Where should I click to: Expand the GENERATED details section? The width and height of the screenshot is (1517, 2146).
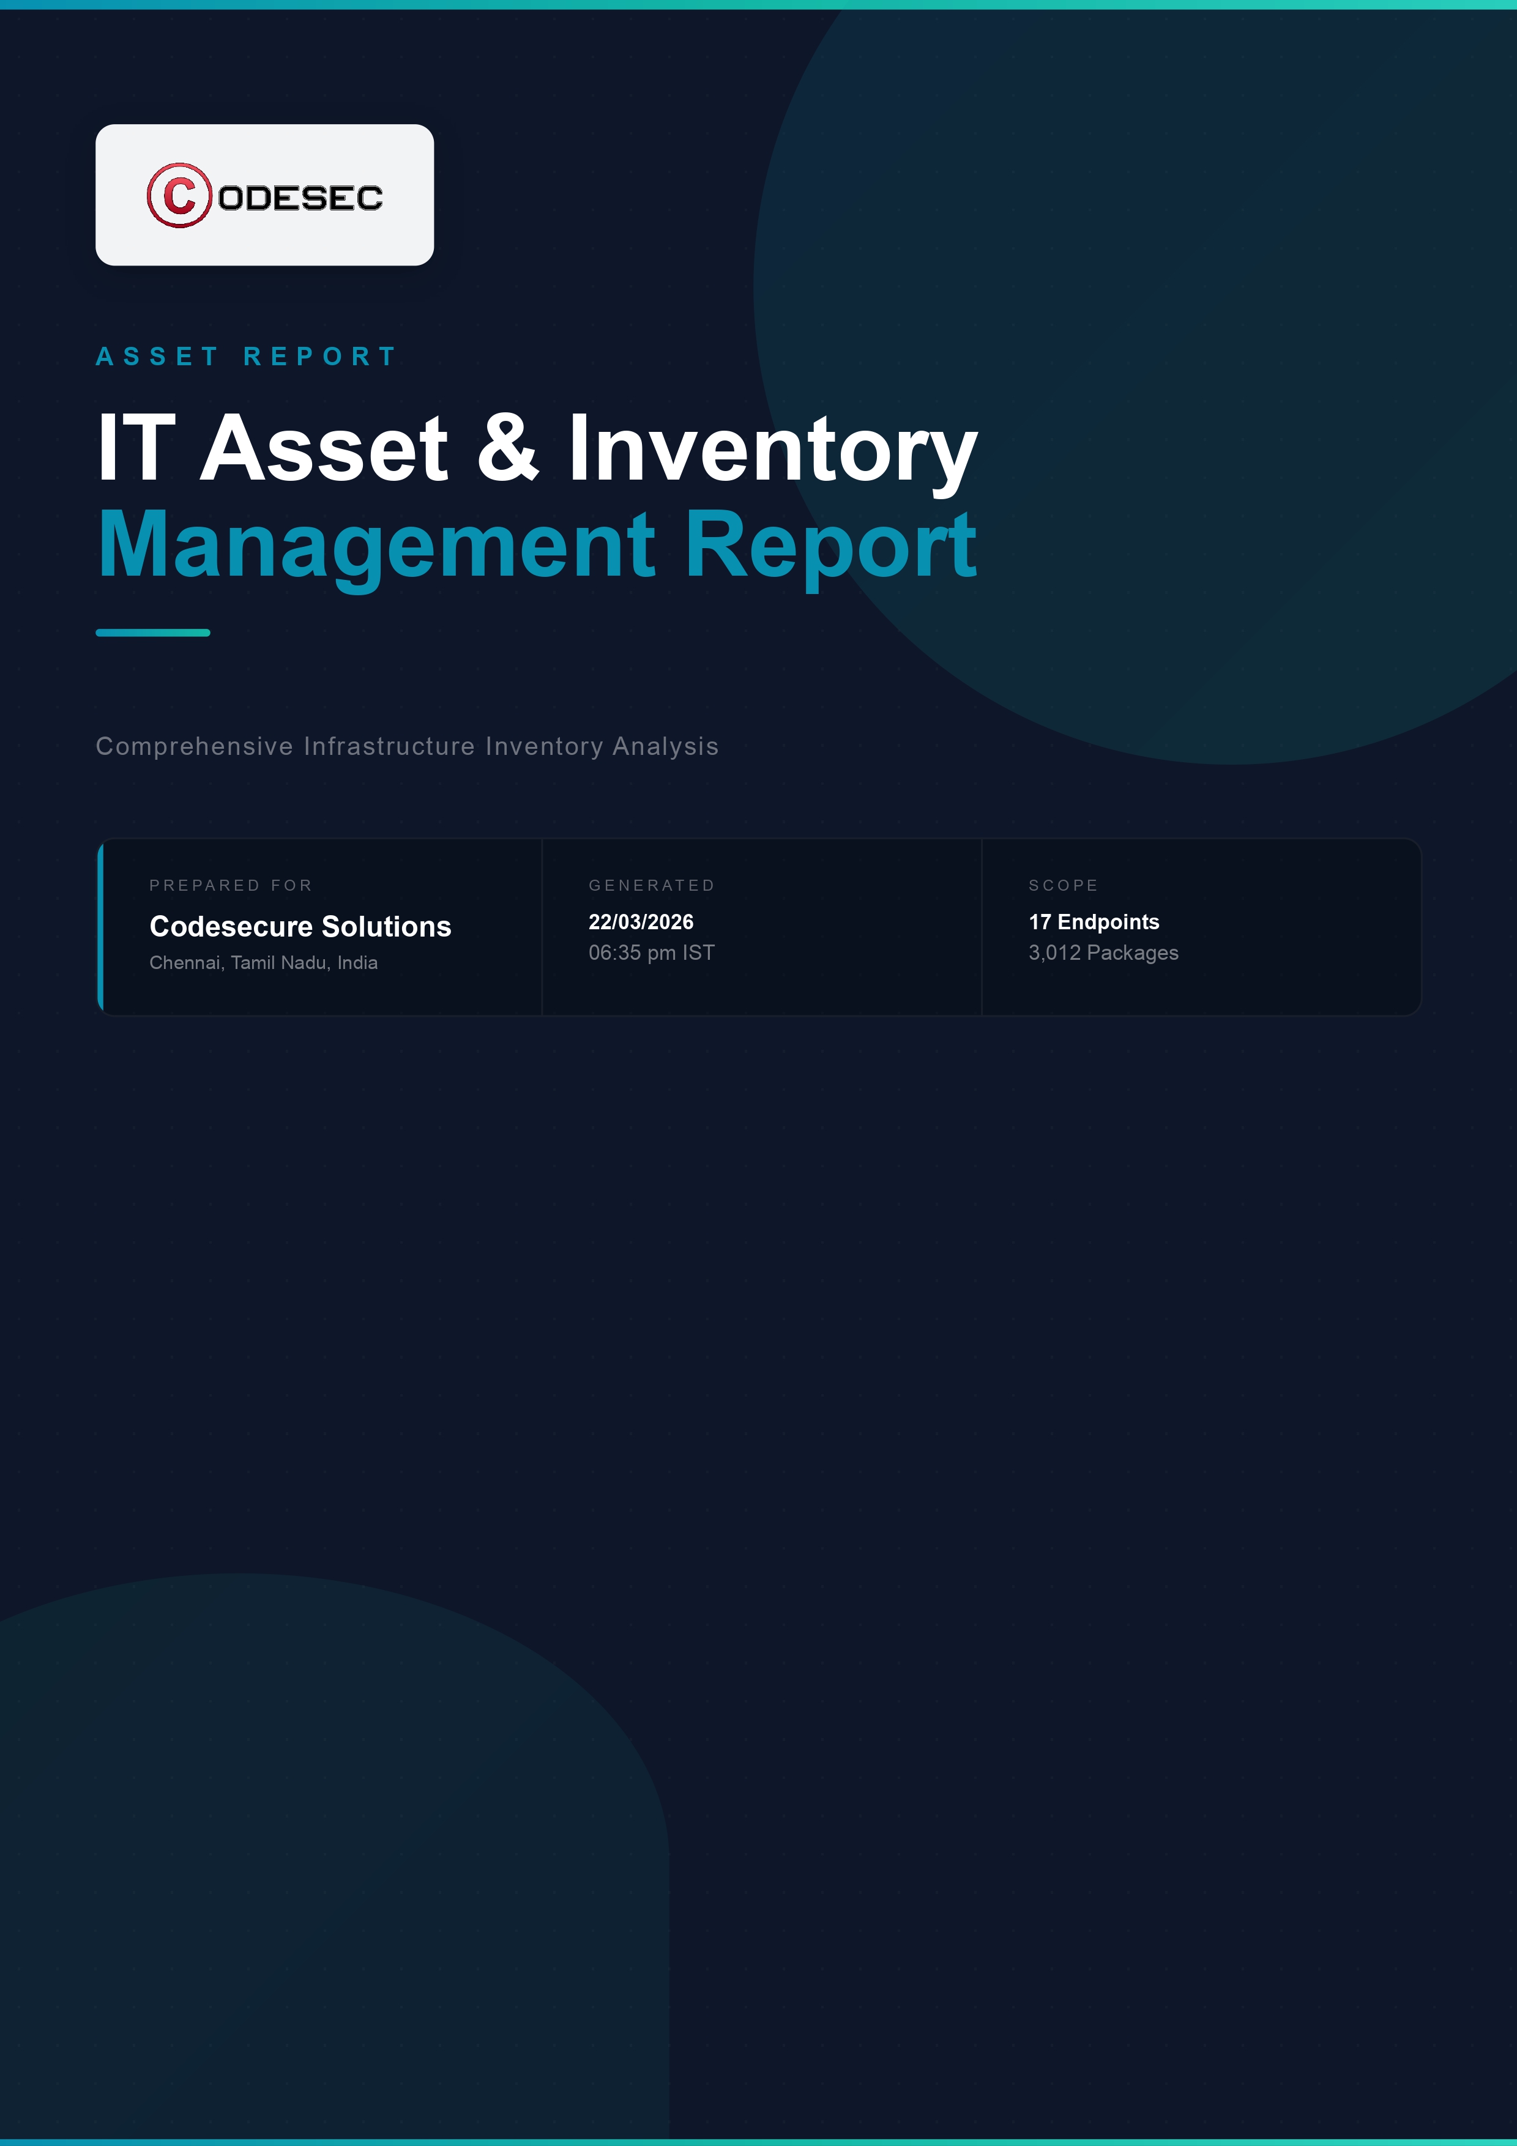click(x=652, y=884)
